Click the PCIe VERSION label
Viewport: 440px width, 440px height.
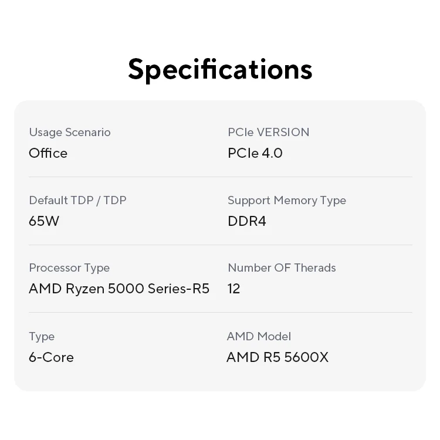pos(268,132)
